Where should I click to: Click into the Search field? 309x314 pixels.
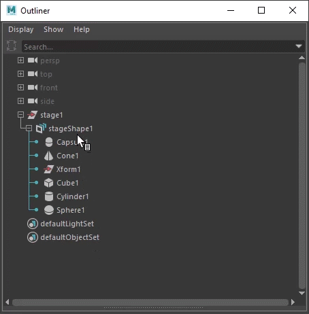tap(158, 47)
